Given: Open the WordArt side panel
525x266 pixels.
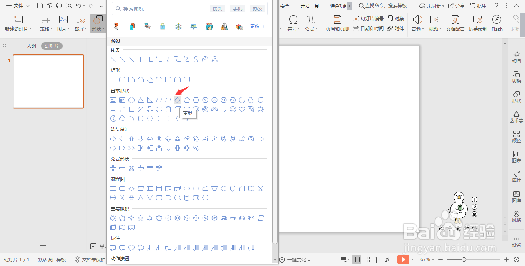Looking at the screenshot, I should click(x=517, y=117).
